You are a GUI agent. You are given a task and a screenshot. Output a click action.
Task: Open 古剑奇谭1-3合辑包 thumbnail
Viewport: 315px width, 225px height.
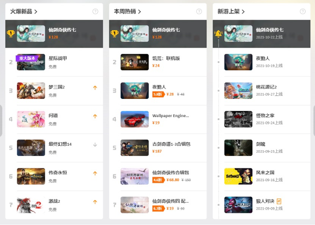point(135,148)
